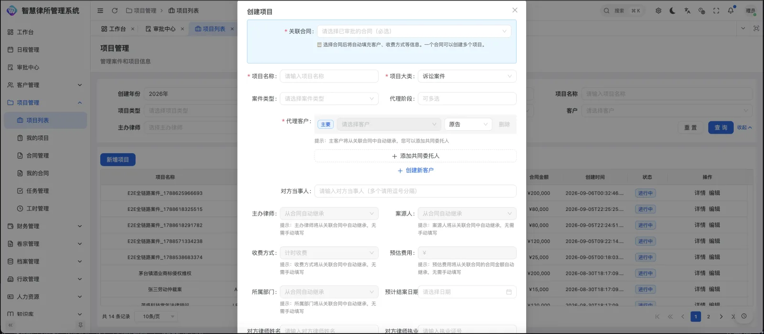764x334 pixels.
Task: Click the sidebar pin icon
Action: click(80, 325)
